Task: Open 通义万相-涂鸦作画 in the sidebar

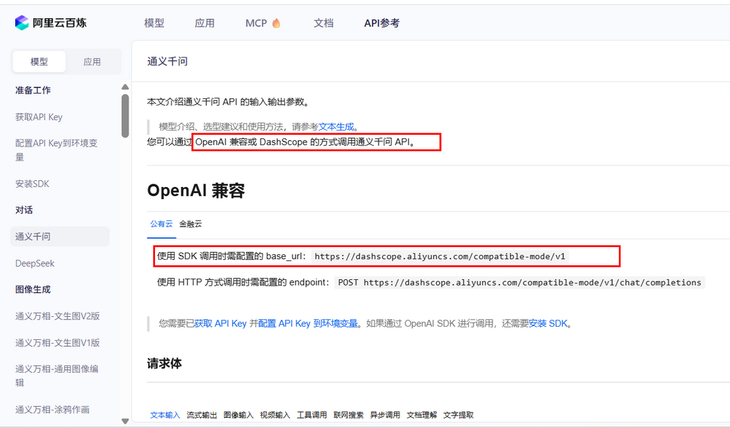Action: 52,410
